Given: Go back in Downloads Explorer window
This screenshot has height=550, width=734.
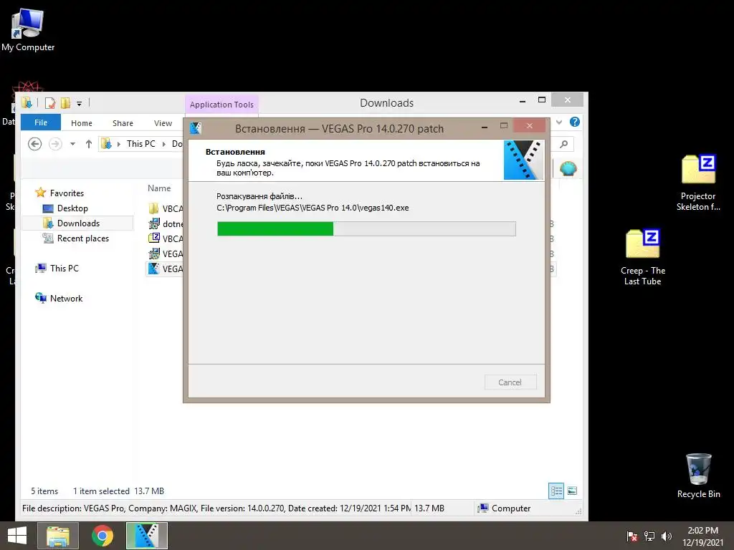Looking at the screenshot, I should tap(34, 143).
